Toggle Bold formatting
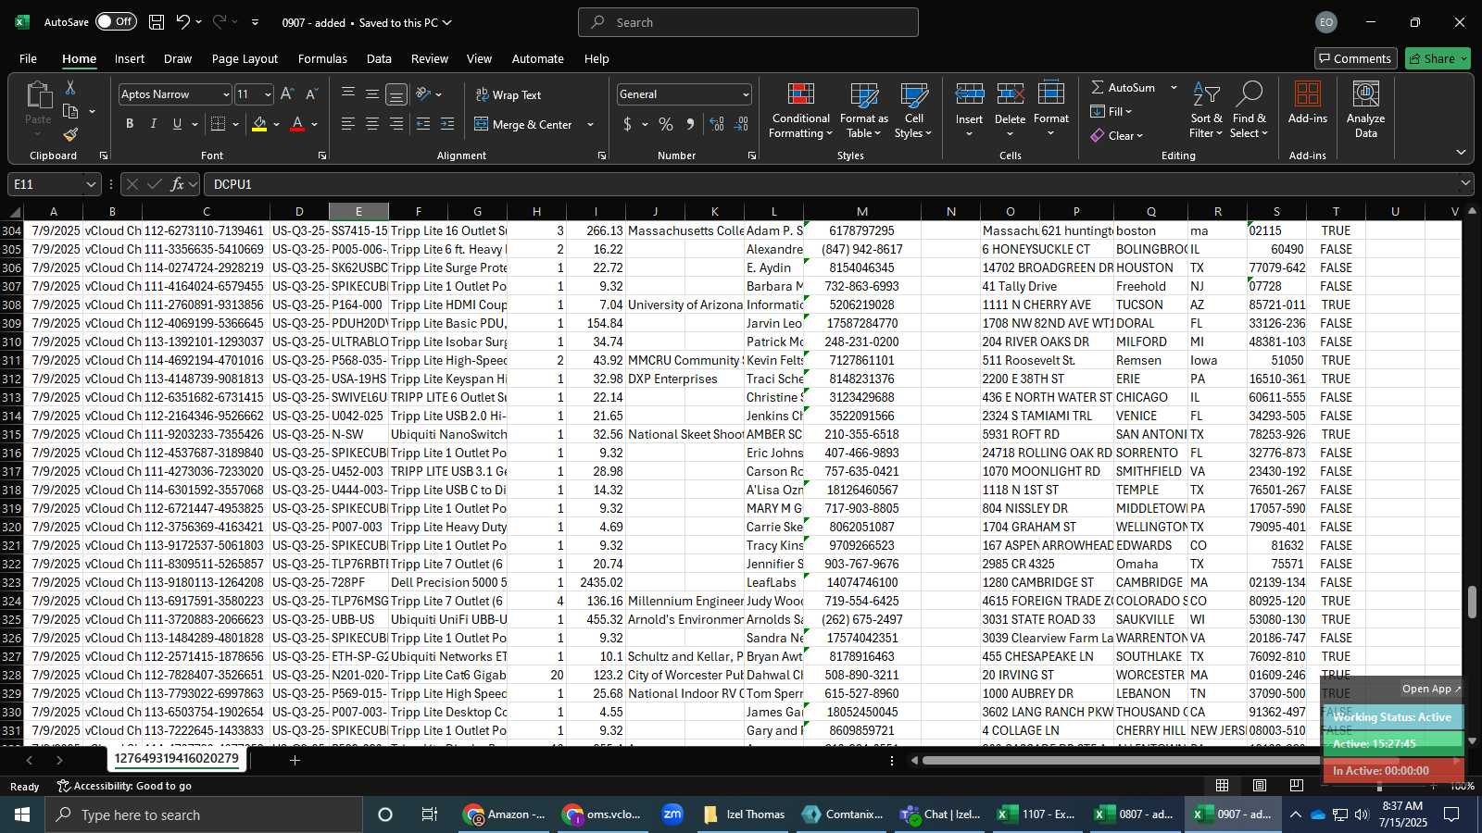 coord(130,124)
